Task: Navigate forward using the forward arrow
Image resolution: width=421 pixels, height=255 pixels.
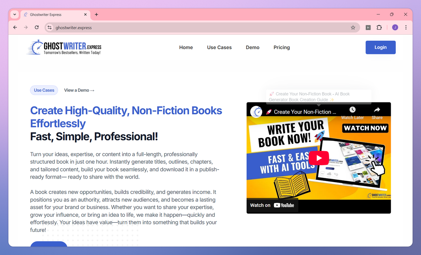Action: click(26, 27)
